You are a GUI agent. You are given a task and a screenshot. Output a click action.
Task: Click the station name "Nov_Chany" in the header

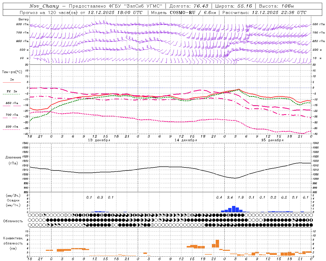[x=44, y=6]
